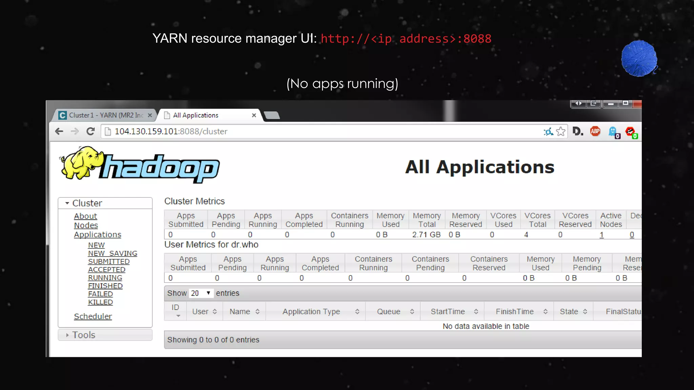Filter applications by FINISHED state
The image size is (694, 390).
pyautogui.click(x=105, y=286)
